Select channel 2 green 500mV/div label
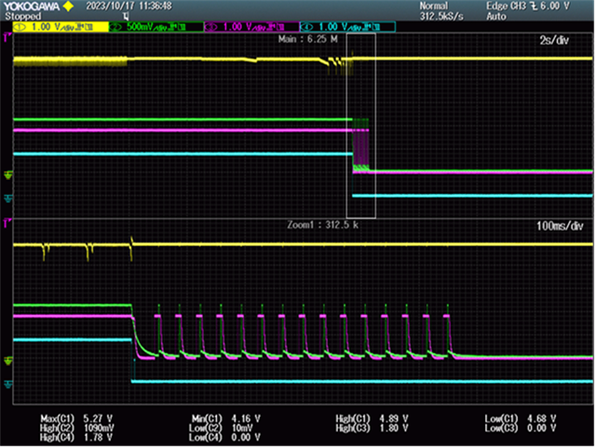 [156, 27]
